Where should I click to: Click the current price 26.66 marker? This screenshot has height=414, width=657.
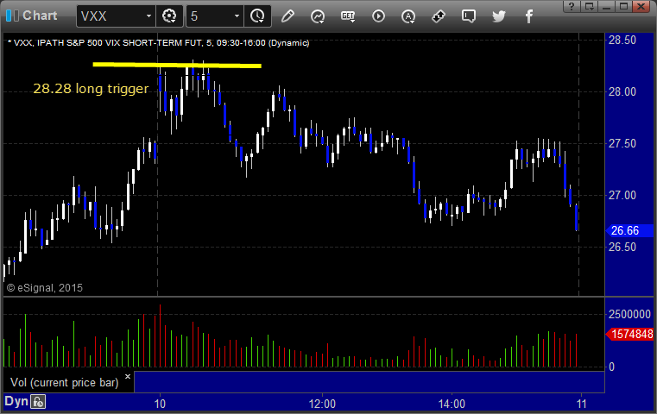pos(629,230)
